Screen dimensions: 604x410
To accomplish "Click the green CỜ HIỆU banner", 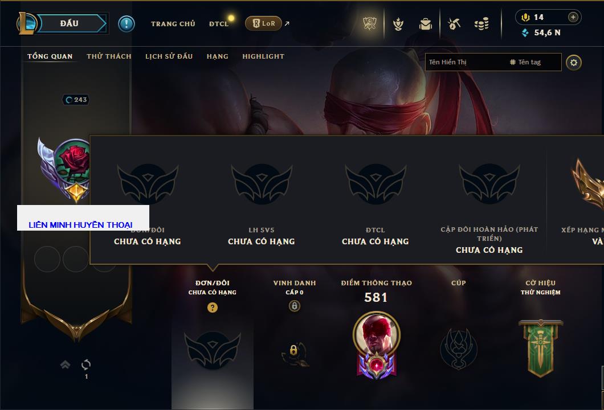I will [540, 348].
